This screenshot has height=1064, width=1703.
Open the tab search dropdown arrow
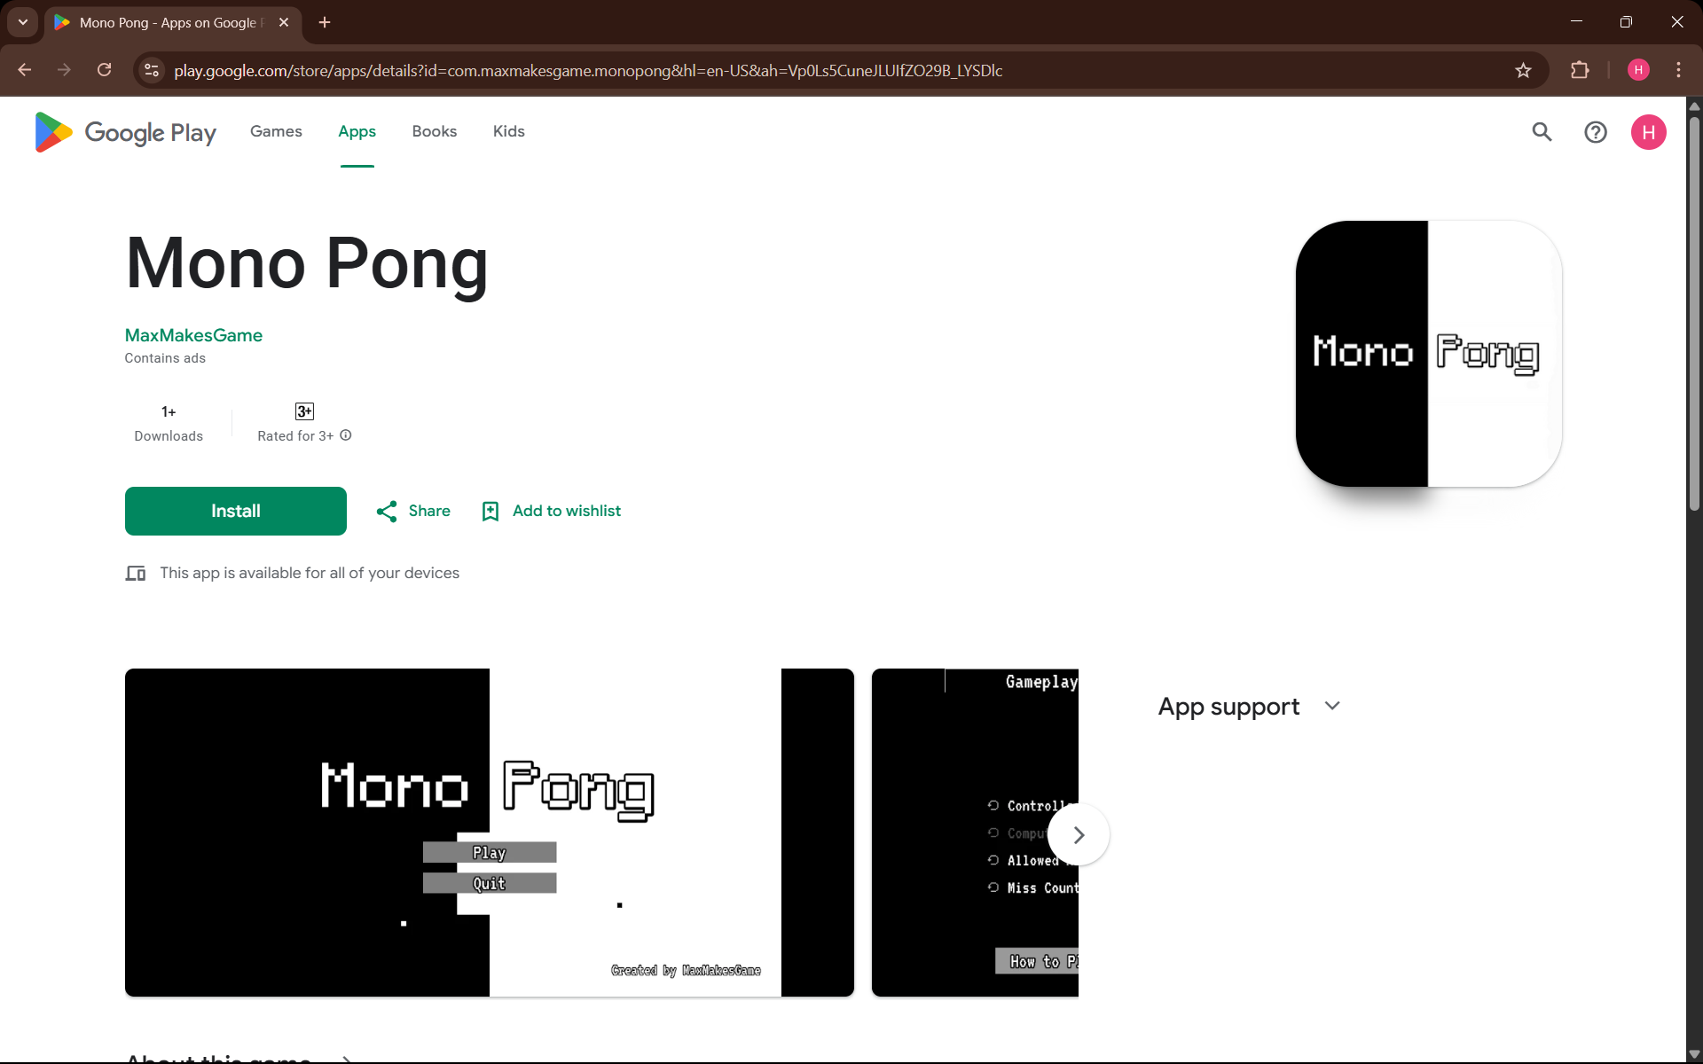click(x=23, y=22)
